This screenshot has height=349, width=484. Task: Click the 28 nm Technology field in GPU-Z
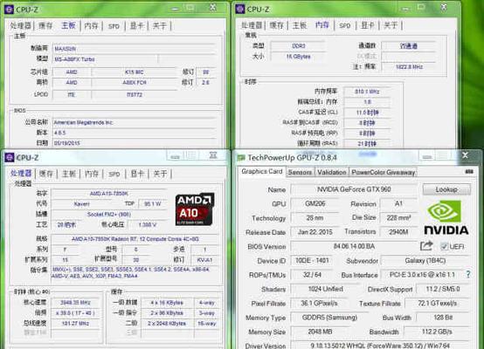pos(315,218)
